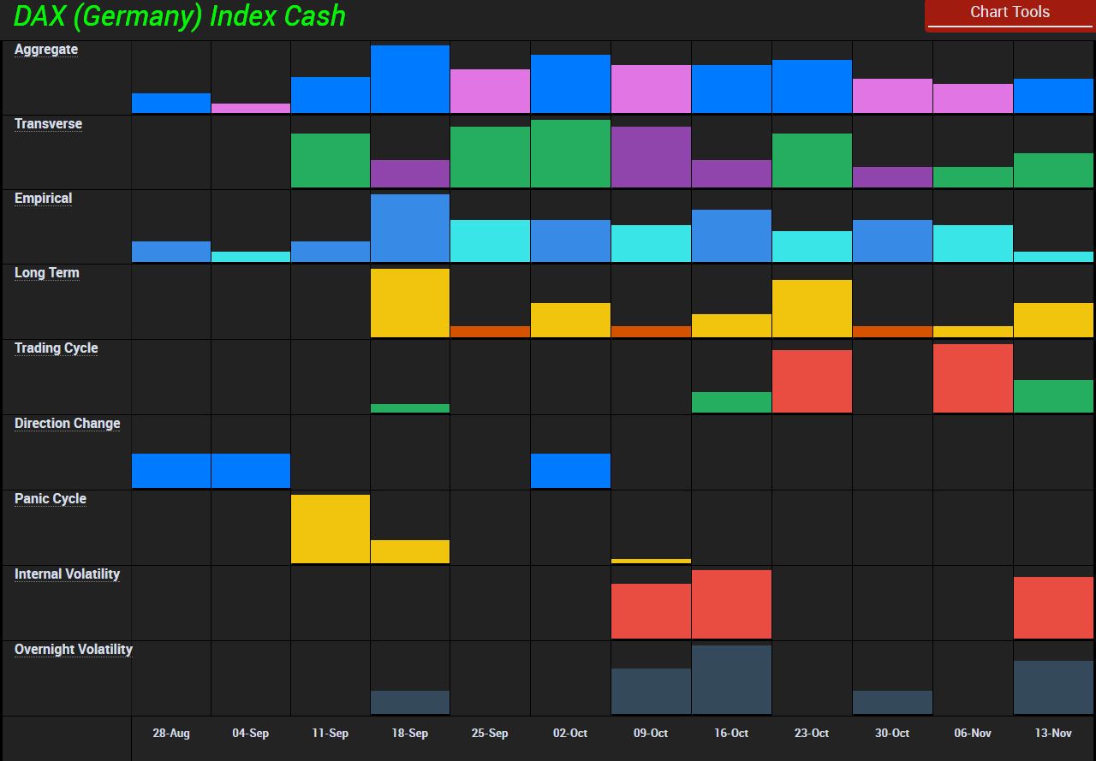Select the 11-Sep date label
The image size is (1096, 761).
tap(331, 734)
